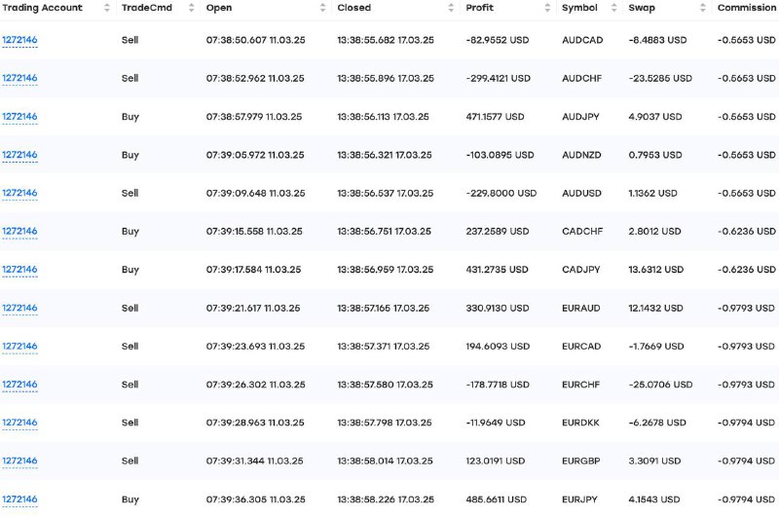Open account 1272146 link in AUDCAD row
Image resolution: width=779 pixels, height=517 pixels.
[19, 40]
